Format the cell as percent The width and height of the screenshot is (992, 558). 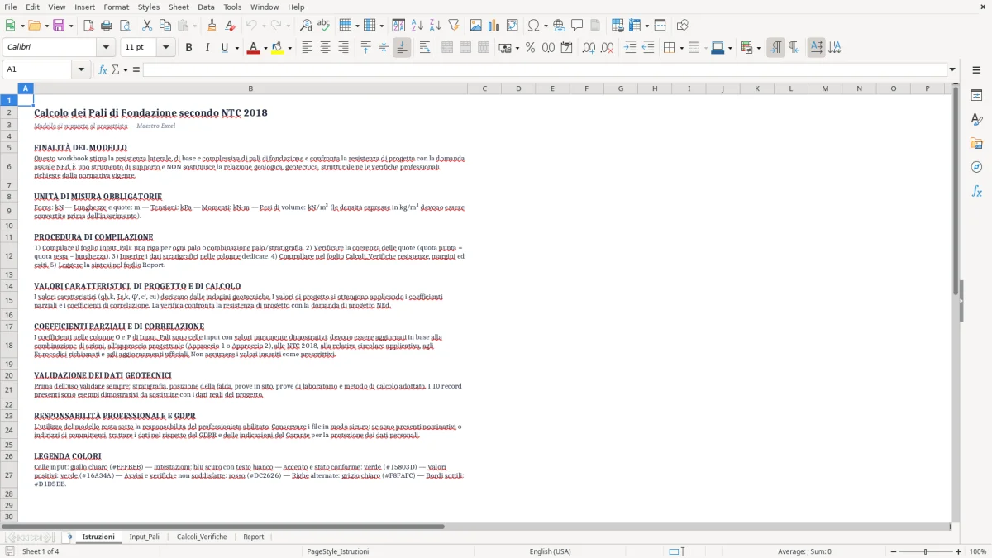click(530, 48)
